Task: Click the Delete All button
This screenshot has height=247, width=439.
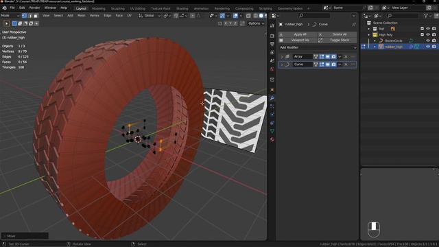Action: pyautogui.click(x=337, y=34)
